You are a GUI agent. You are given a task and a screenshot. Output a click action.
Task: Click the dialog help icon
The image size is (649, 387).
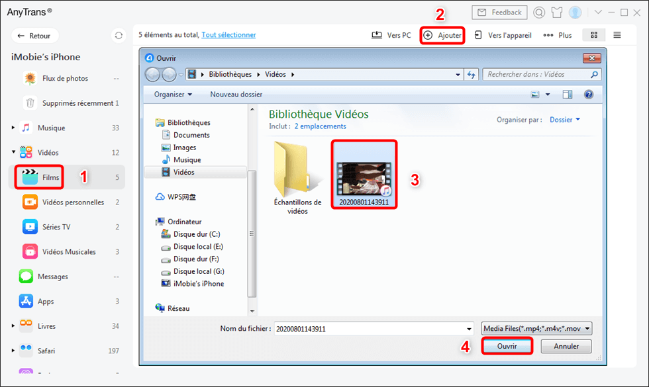tap(589, 95)
